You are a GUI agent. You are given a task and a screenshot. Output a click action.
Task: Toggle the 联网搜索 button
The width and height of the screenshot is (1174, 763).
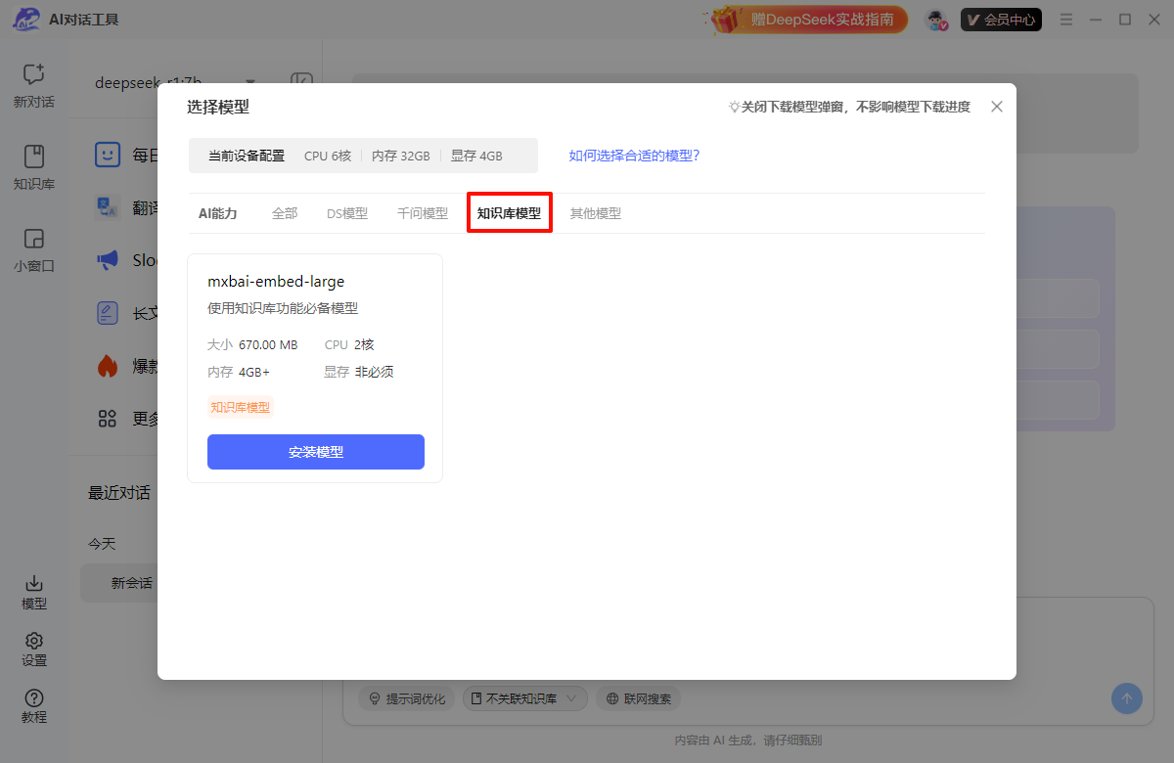click(x=639, y=698)
